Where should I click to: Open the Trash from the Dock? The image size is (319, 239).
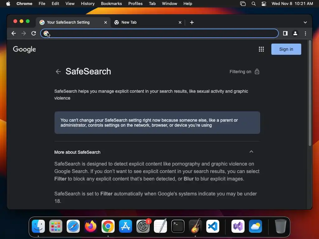pyautogui.click(x=281, y=226)
